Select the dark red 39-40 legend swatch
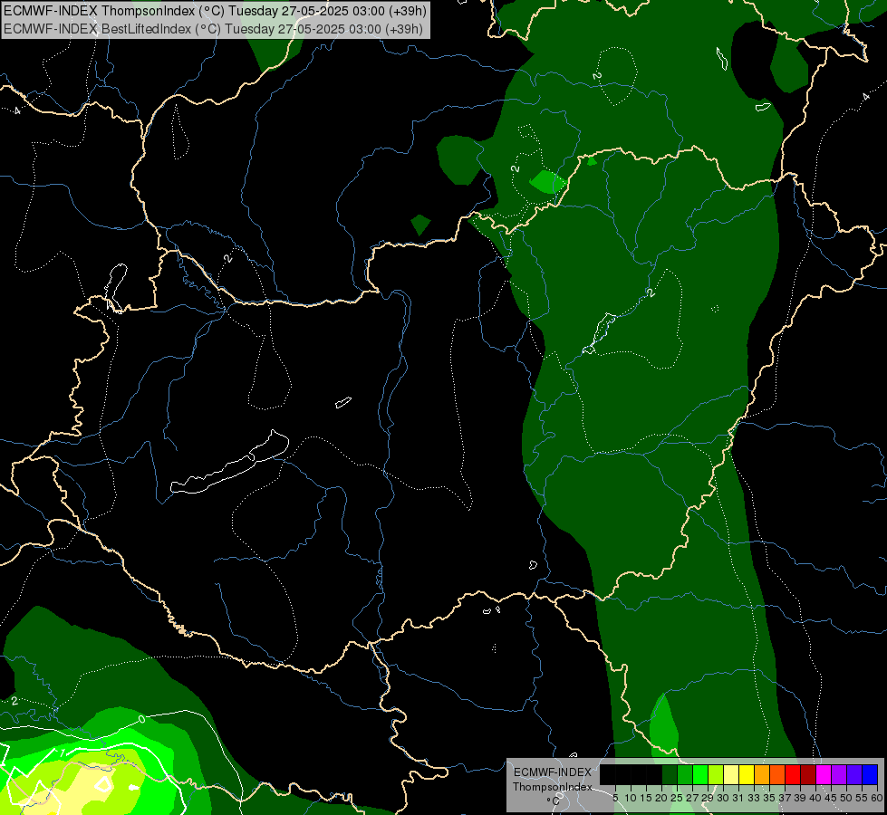This screenshot has height=815, width=887. (808, 774)
